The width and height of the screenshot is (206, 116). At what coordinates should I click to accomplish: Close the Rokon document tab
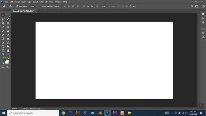tap(35, 11)
